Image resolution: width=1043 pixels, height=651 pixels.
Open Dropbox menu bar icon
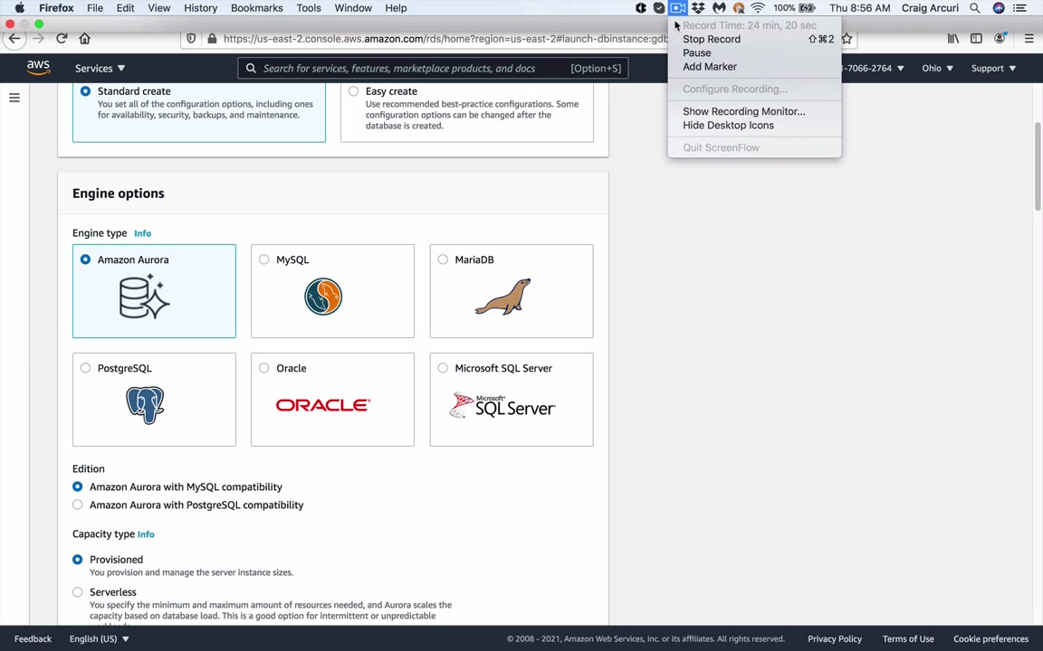698,8
